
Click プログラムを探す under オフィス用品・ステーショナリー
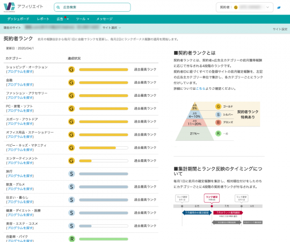pos(20,137)
